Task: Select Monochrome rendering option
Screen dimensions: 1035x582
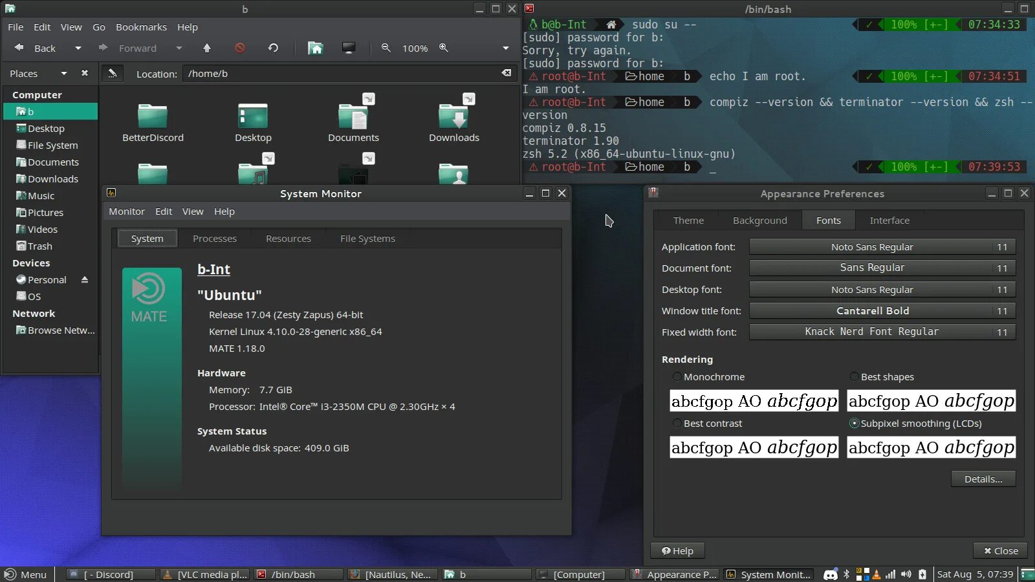Action: pyautogui.click(x=709, y=376)
